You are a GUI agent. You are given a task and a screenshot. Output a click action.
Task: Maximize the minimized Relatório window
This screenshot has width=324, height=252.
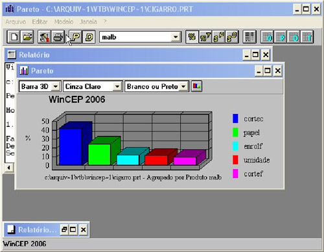pos(73,229)
